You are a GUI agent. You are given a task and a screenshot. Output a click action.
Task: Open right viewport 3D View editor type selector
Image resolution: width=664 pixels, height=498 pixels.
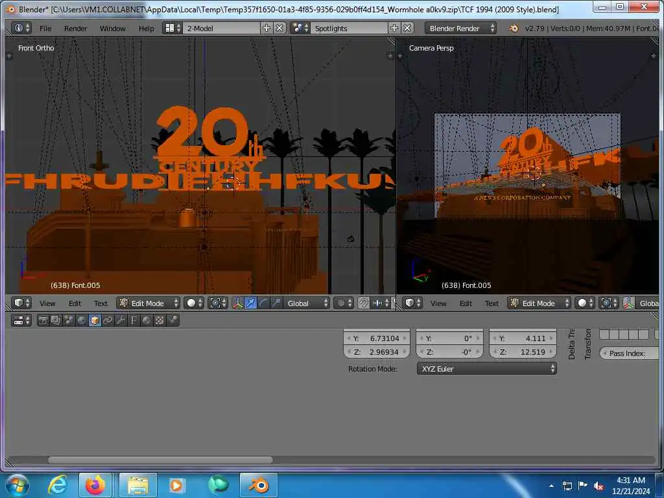pos(412,303)
